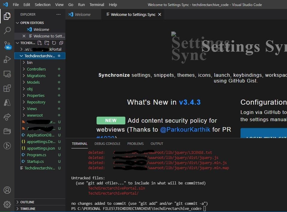Collapse all folders in Explorer
Viewport: 287px width, 212px height.
tap(61, 43)
